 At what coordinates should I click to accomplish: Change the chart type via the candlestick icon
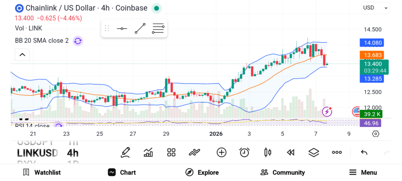point(268,152)
